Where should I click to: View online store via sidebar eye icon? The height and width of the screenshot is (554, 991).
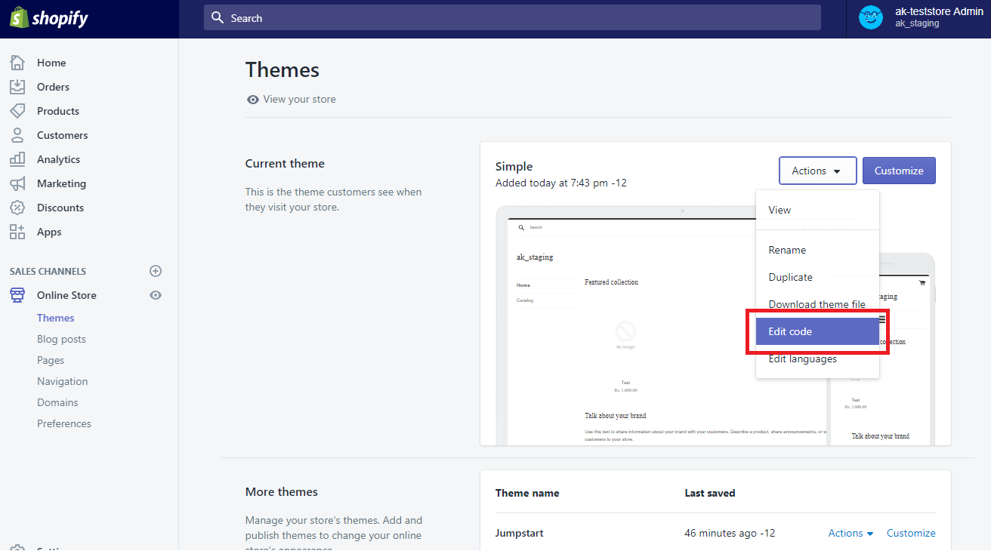click(156, 295)
